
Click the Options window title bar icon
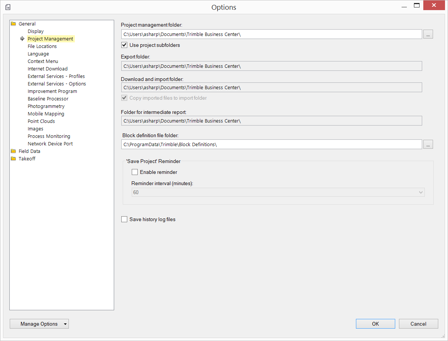click(x=8, y=7)
